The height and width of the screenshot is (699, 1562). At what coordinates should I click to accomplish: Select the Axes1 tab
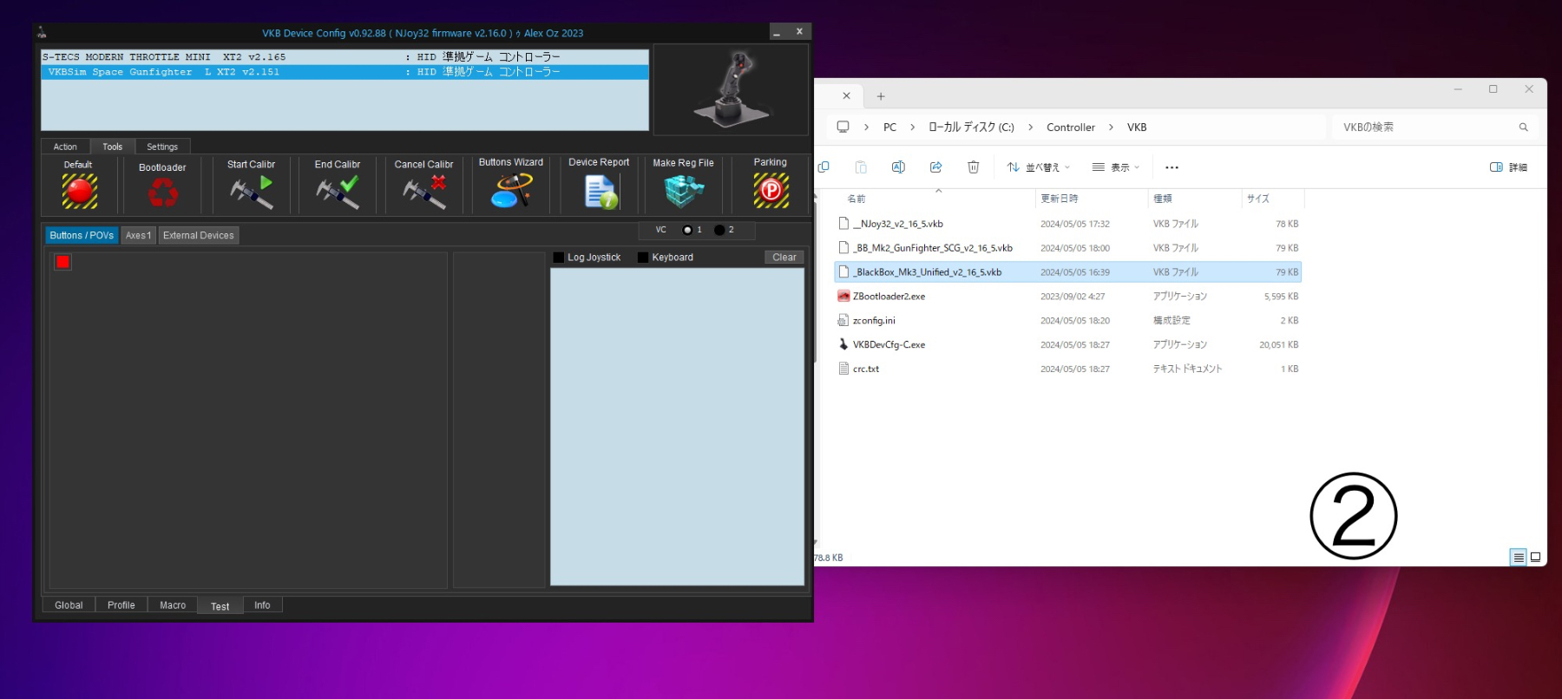[x=138, y=235]
